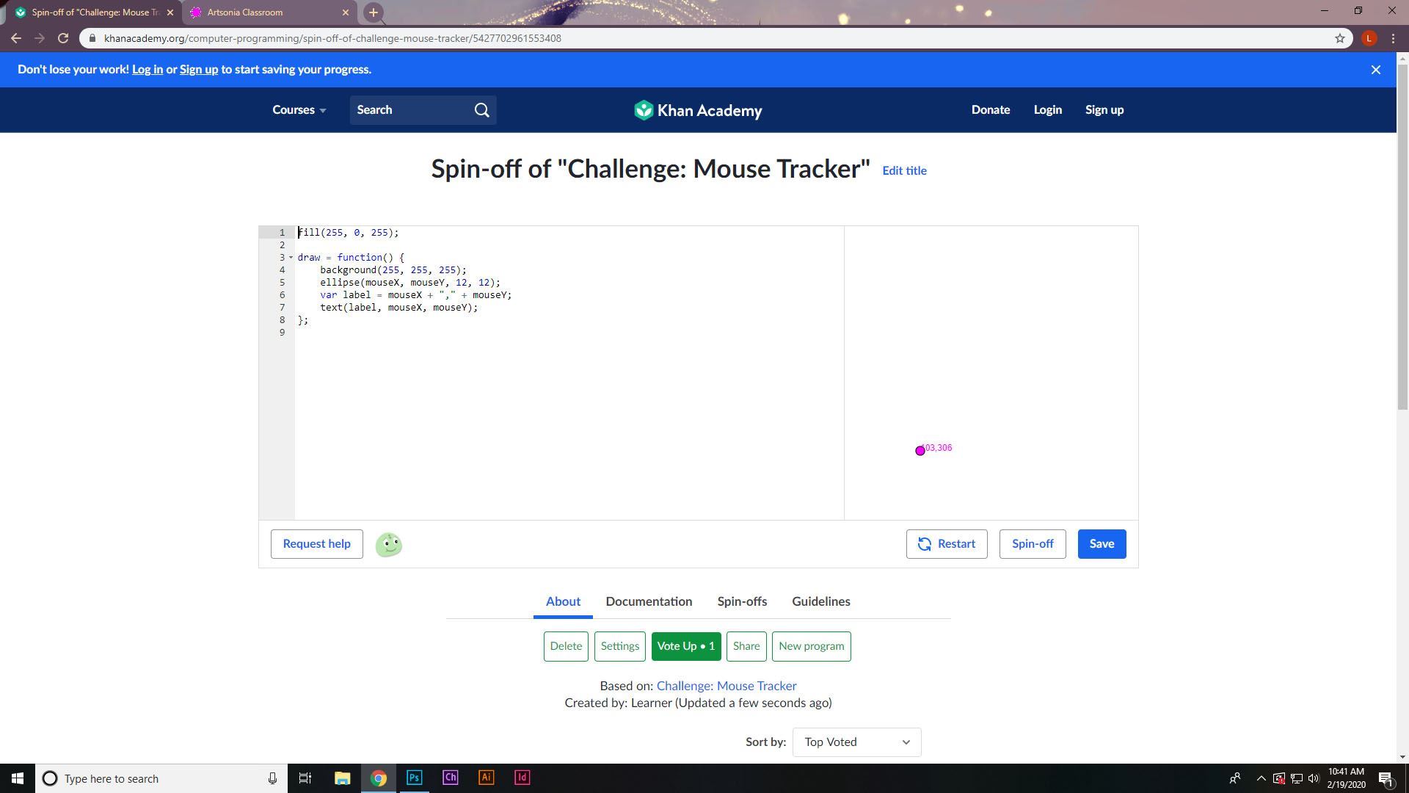Bookmark page with star icon
The image size is (1409, 793).
point(1339,38)
